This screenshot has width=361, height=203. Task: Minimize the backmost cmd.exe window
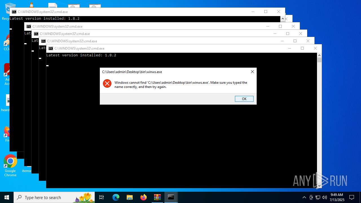pos(253,12)
